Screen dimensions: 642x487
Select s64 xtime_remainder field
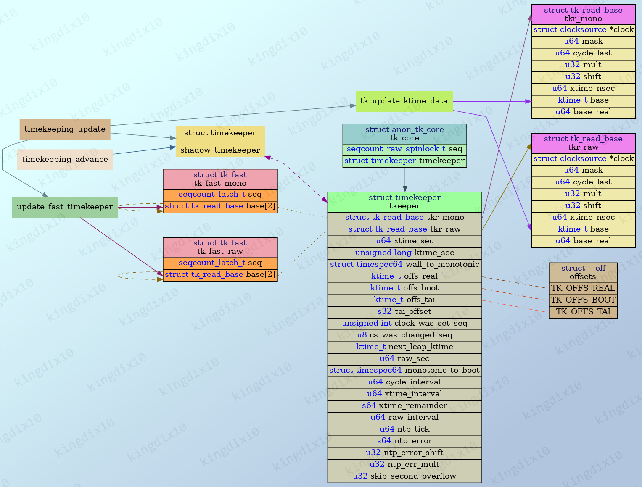point(404,406)
